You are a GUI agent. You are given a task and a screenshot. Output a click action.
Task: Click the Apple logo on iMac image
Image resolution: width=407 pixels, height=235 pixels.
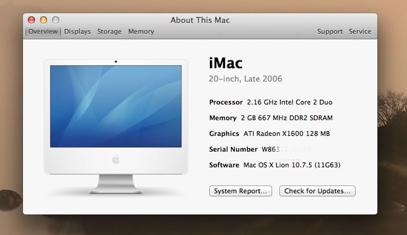116,159
